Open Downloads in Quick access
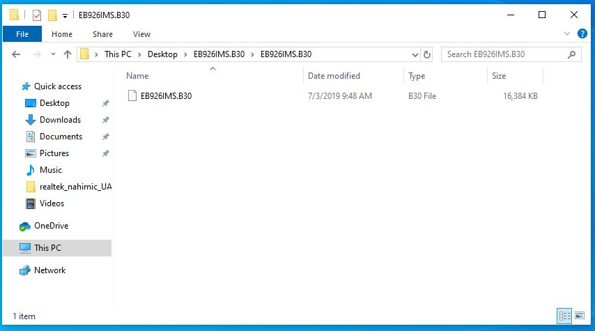This screenshot has height=331, width=595. pos(60,120)
